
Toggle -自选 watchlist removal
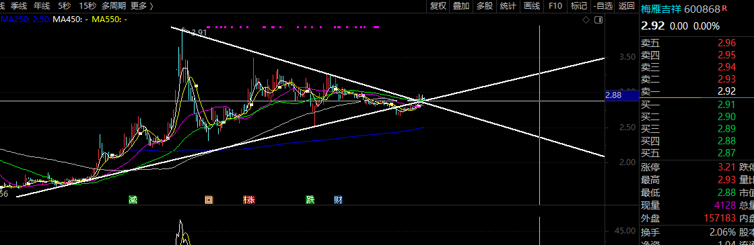tap(603, 6)
